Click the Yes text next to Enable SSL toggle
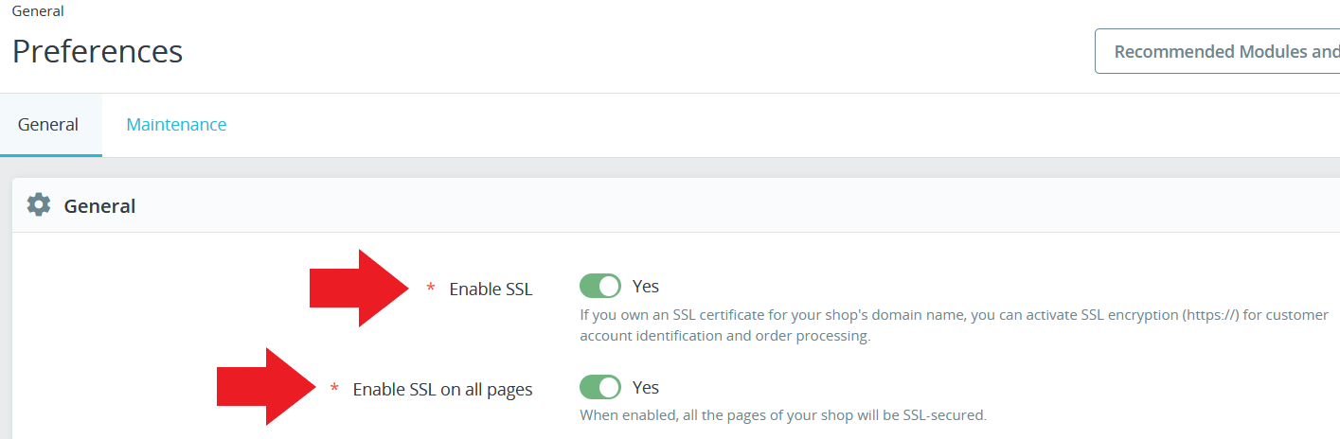 646,286
